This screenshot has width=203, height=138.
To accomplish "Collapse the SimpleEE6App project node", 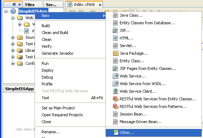I will [6, 11].
